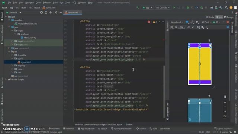
Task: Open the File menu
Action: (x=9, y=3)
